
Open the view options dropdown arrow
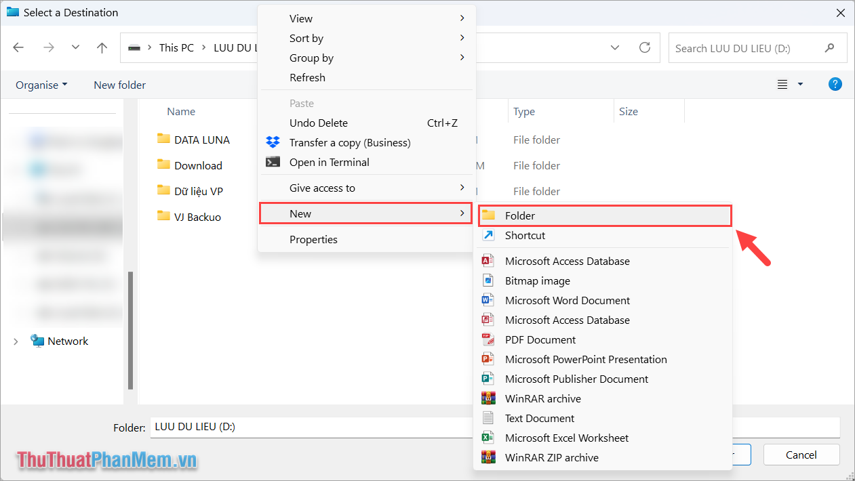(x=800, y=85)
